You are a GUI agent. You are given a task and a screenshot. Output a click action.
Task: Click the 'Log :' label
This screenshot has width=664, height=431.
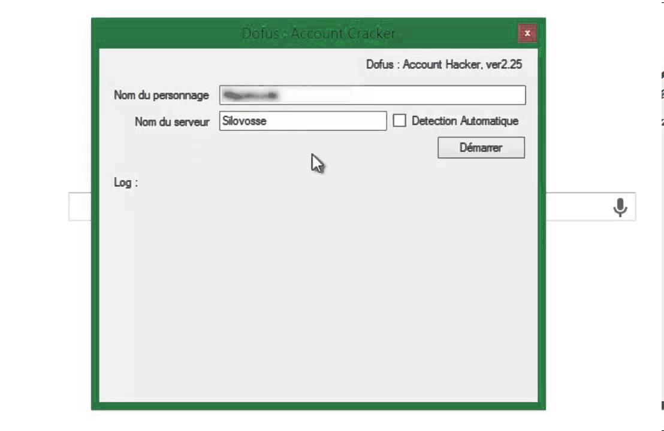(x=126, y=183)
